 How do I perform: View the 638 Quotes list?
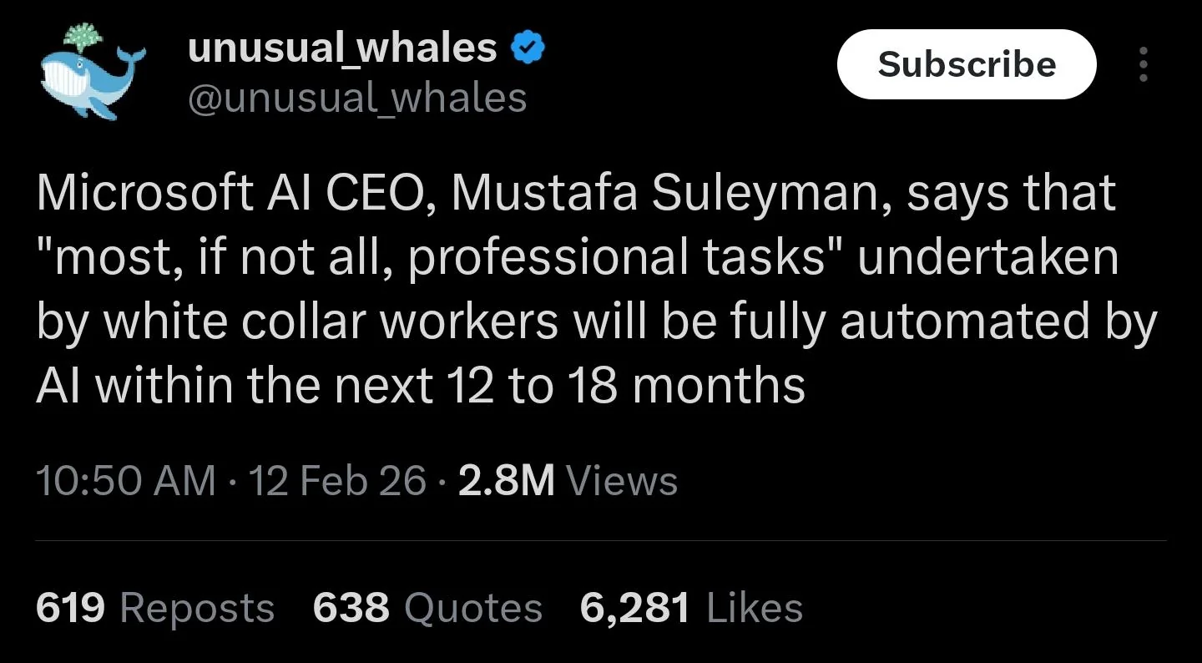(427, 608)
